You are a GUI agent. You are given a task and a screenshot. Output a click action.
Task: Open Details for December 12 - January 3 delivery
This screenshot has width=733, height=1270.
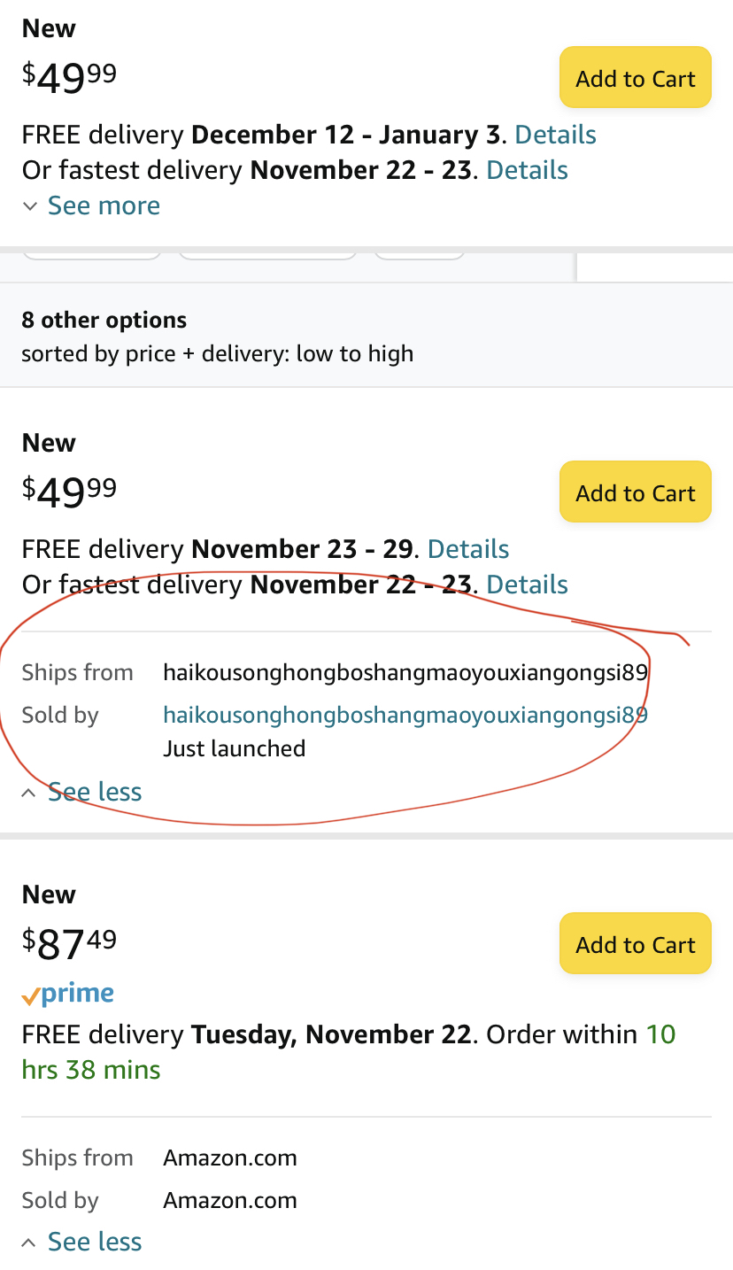tap(555, 135)
